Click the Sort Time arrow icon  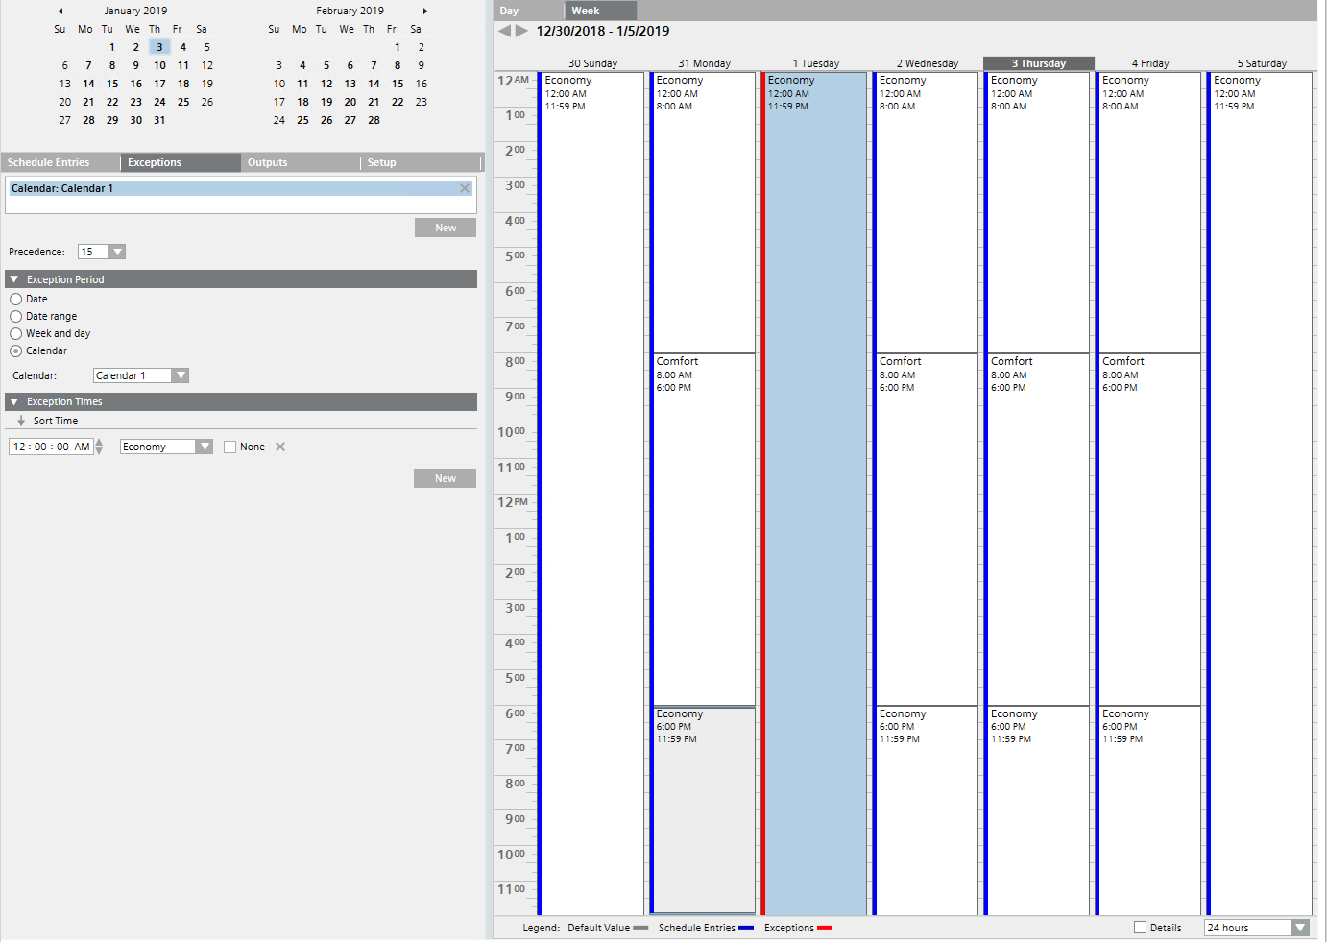[21, 421]
